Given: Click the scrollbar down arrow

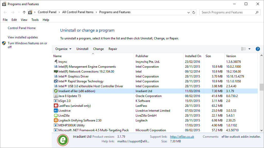Looking at the screenshot, I should (x=261, y=130).
